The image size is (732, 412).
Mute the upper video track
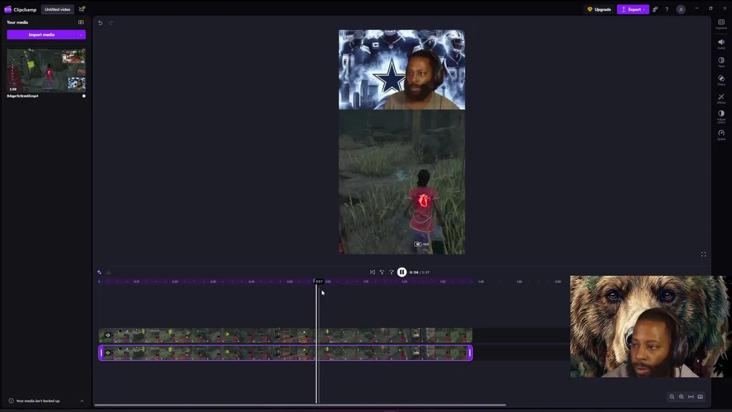108,335
